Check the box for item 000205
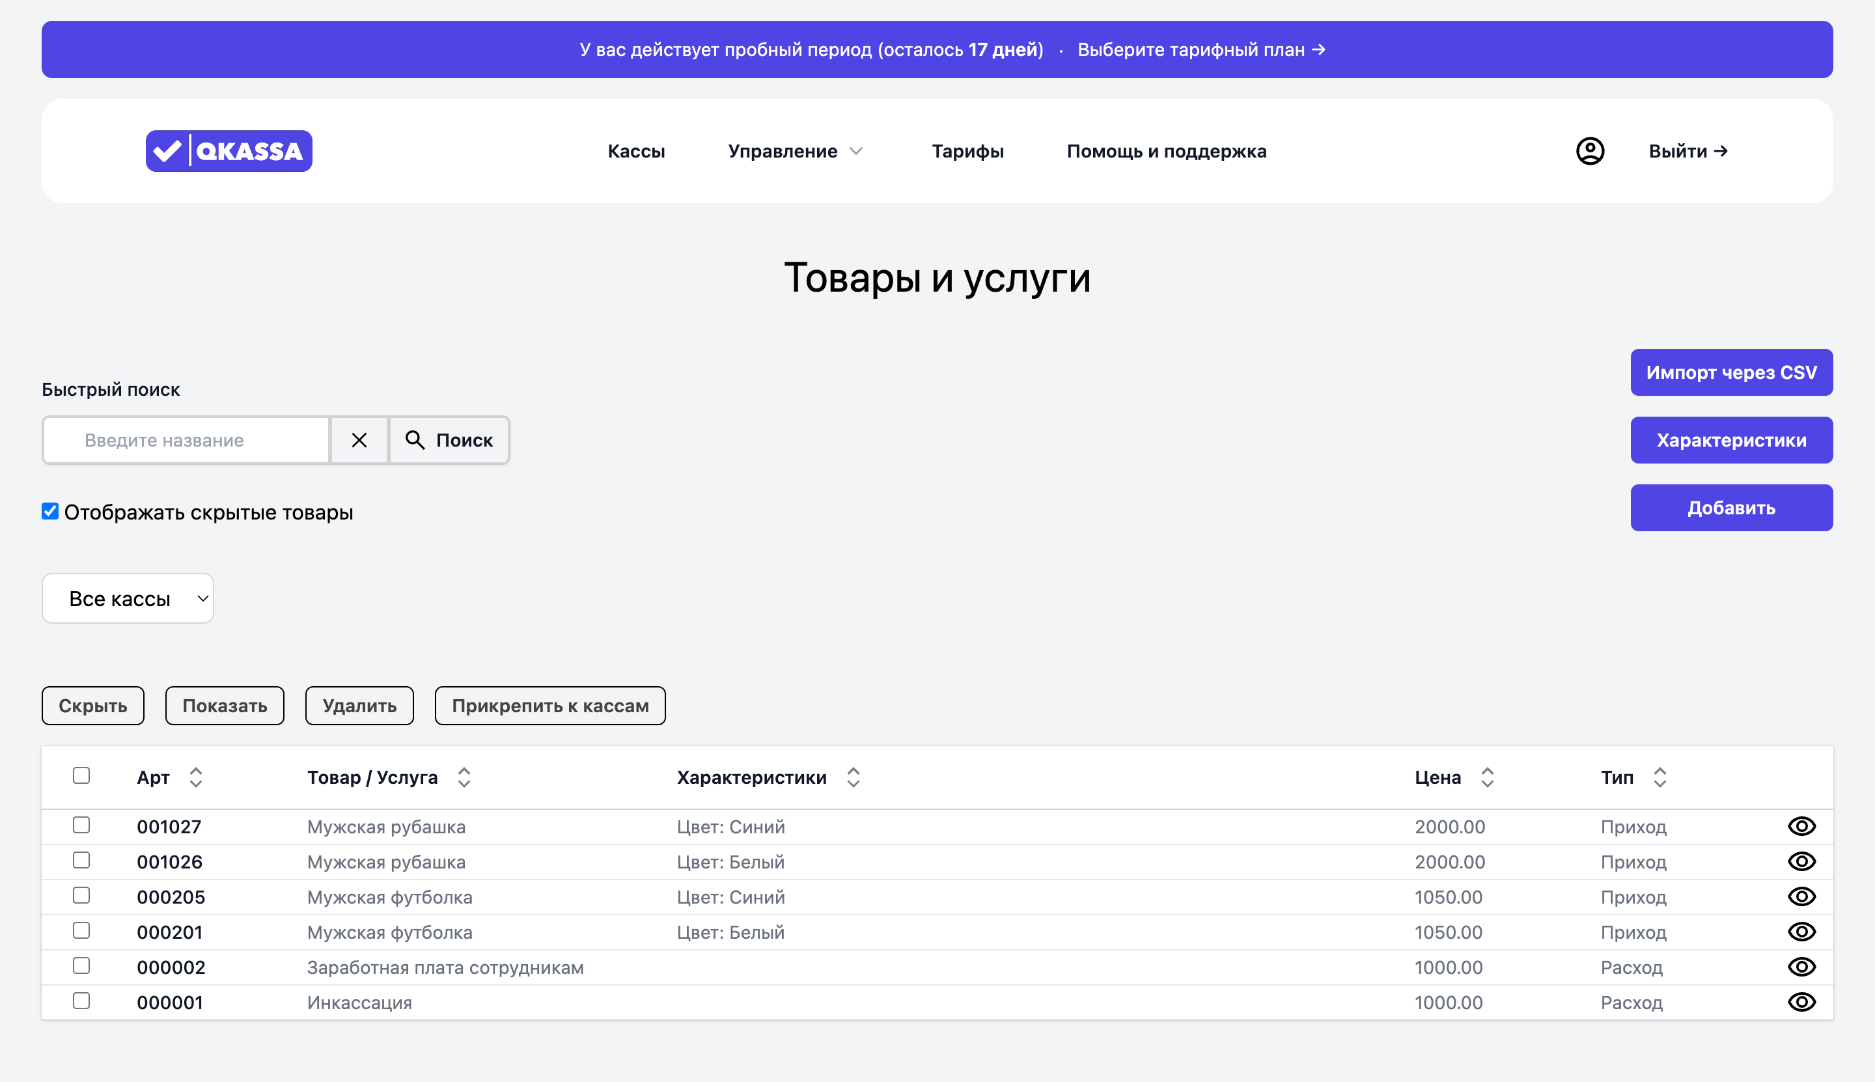 (x=82, y=895)
